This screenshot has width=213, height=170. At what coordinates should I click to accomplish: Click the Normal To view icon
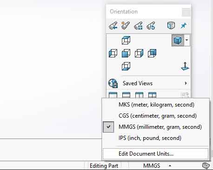click(185, 66)
